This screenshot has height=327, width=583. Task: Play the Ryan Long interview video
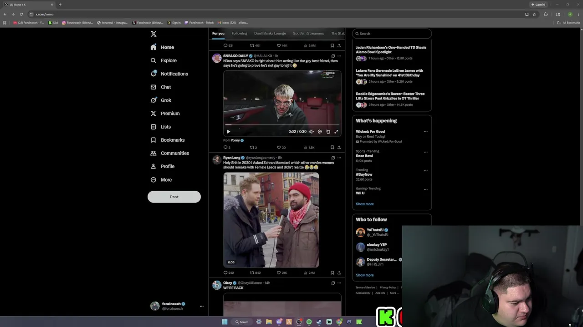pos(271,220)
